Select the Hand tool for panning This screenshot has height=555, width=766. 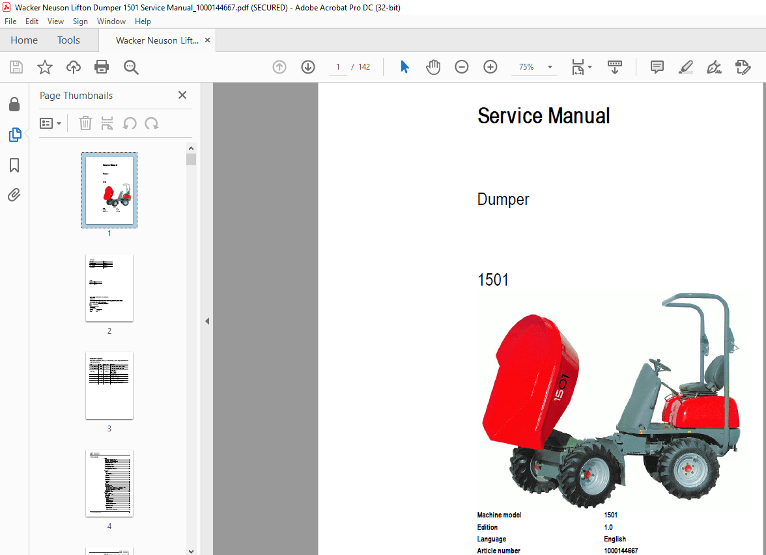433,66
